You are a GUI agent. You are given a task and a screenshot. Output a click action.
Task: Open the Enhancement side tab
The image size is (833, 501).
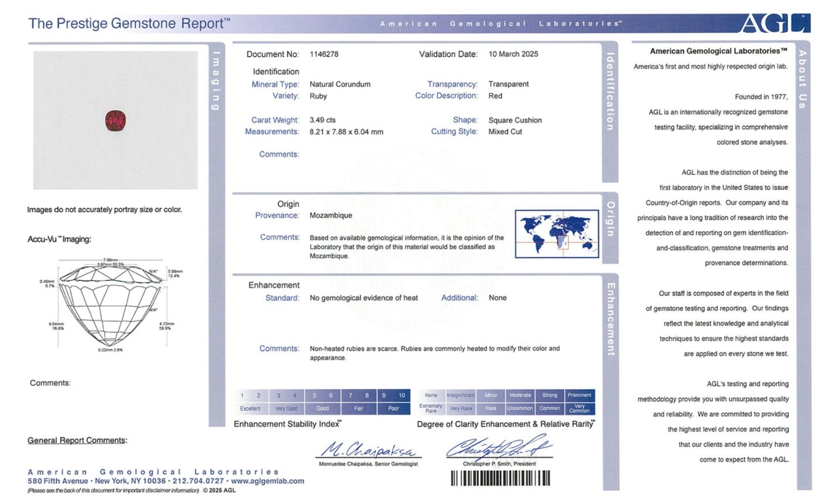pyautogui.click(x=610, y=319)
